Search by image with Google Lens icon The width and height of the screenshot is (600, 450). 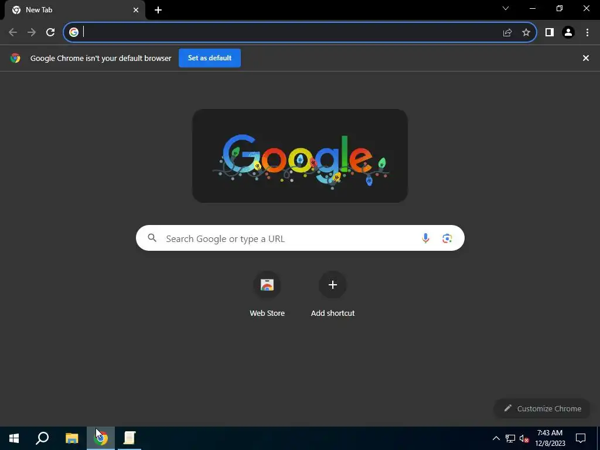coord(447,238)
